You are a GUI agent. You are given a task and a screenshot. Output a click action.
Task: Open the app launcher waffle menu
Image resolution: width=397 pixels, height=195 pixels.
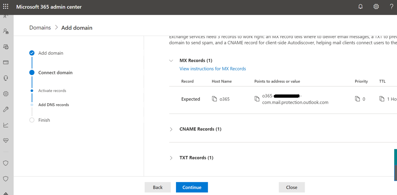[x=6, y=6]
